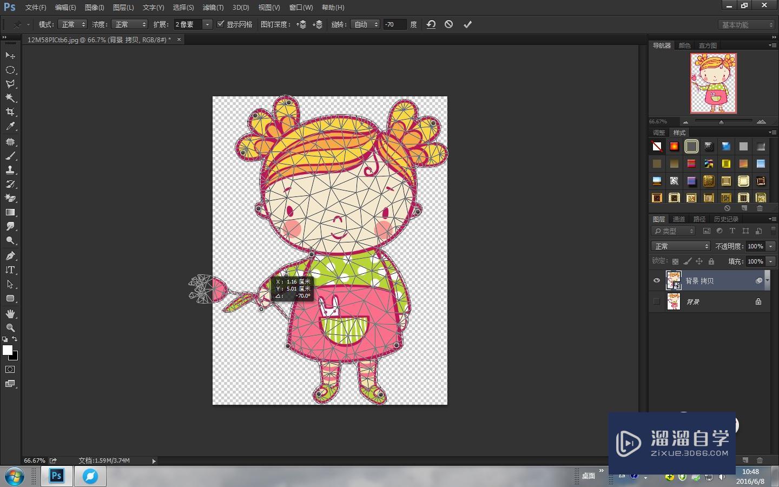Show the 背景 layer
The height and width of the screenshot is (487, 779).
pyautogui.click(x=657, y=301)
